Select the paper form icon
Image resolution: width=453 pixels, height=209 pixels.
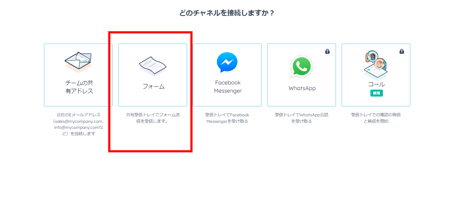(x=153, y=66)
